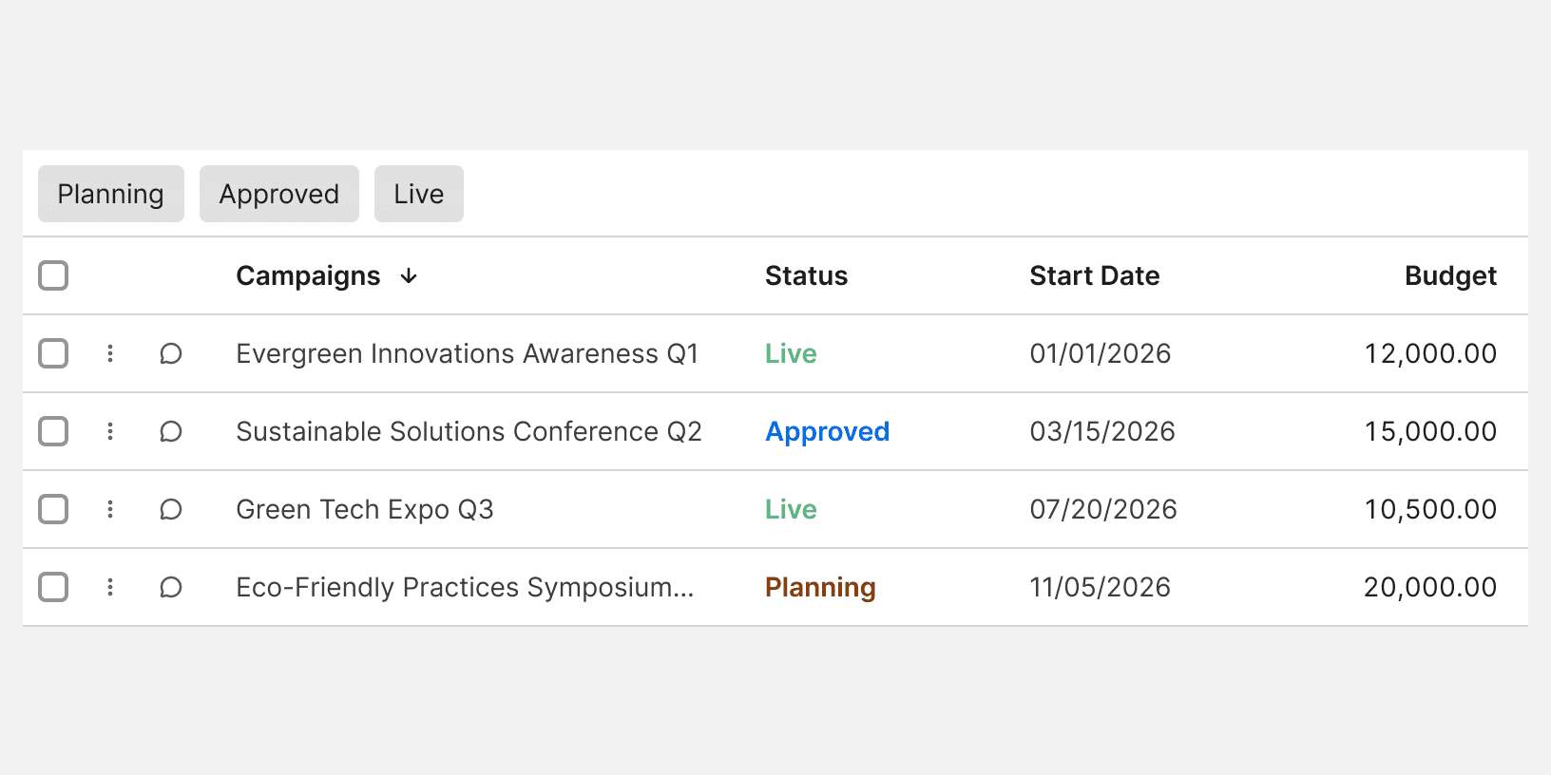Image resolution: width=1551 pixels, height=775 pixels.
Task: Filter by the Planning chip
Action: point(111,194)
